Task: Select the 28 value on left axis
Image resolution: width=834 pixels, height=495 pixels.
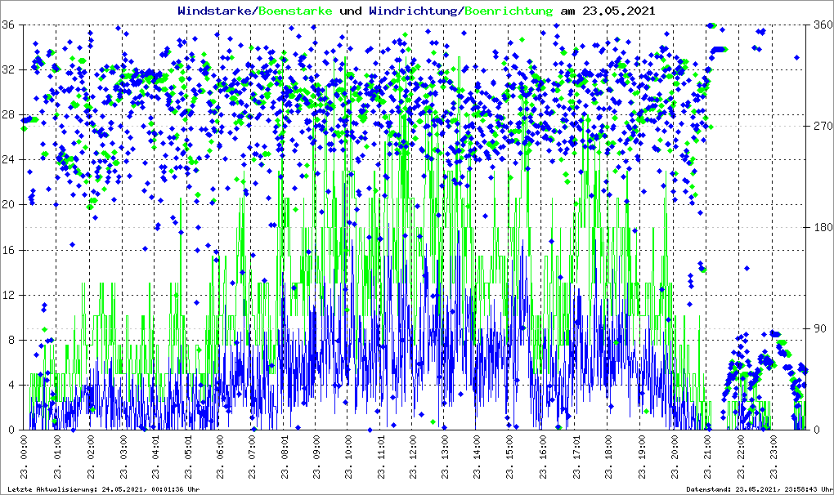Action: coord(8,115)
